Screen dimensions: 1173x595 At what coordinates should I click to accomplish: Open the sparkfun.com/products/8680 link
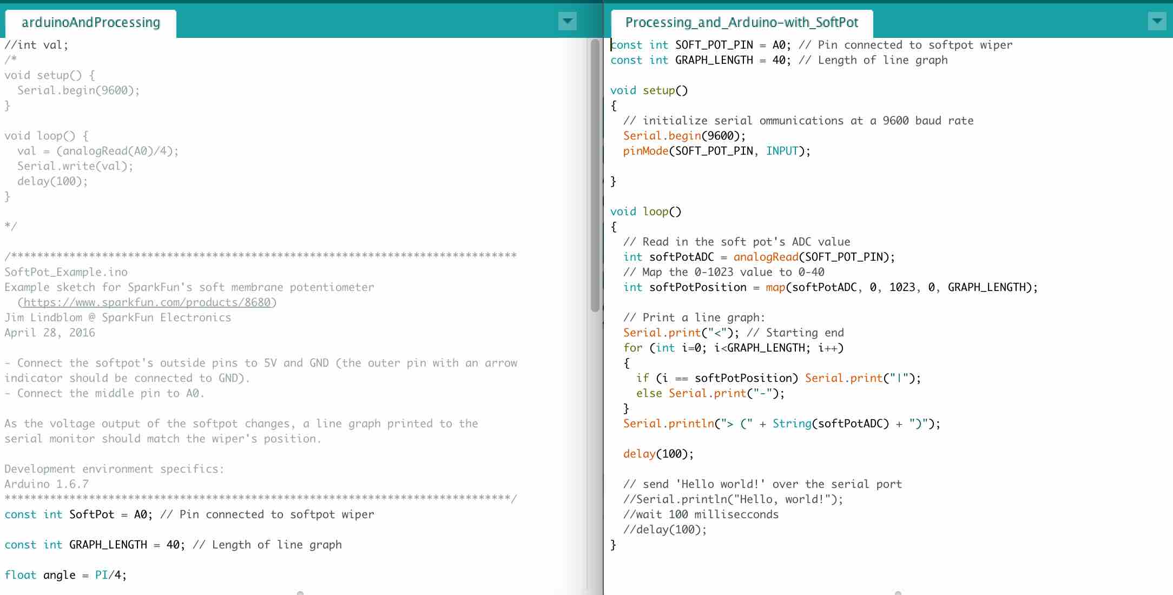147,302
